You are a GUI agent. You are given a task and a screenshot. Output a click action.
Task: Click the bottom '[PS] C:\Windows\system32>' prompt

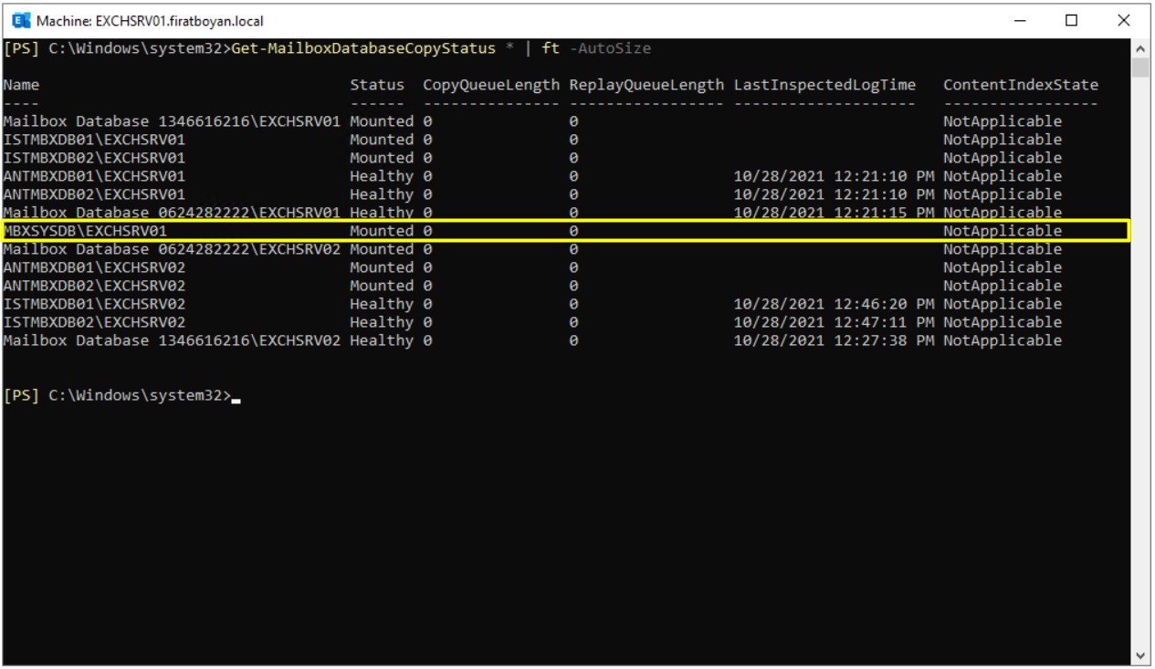118,395
